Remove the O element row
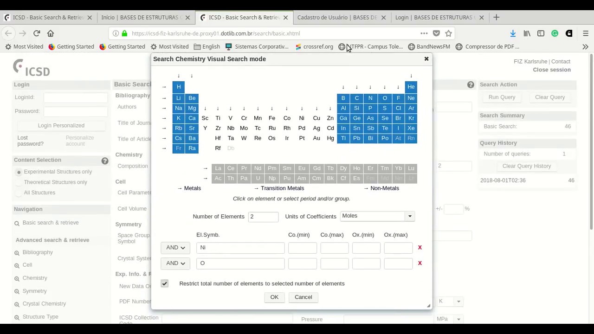The width and height of the screenshot is (594, 334). click(420, 263)
